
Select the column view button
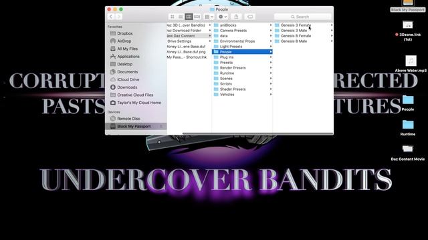(x=189, y=17)
